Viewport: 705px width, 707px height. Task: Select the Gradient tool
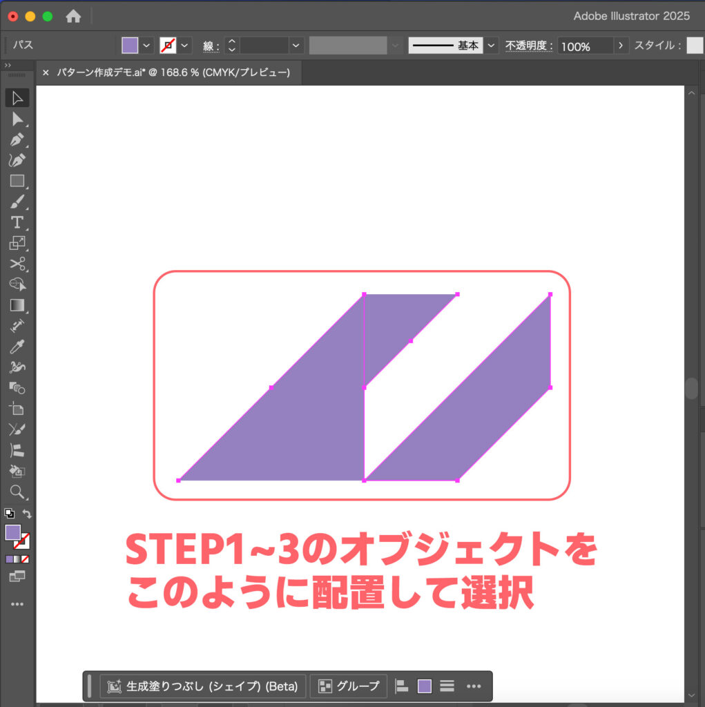pyautogui.click(x=17, y=304)
